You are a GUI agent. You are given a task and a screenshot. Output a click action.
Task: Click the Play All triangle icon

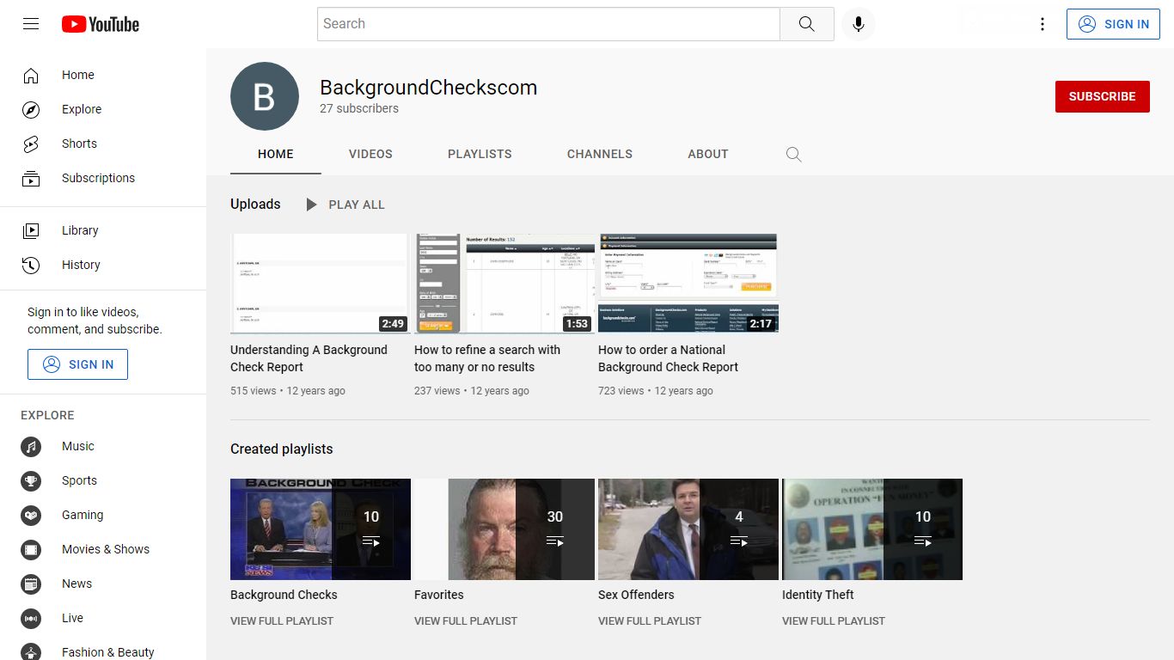pos(311,205)
